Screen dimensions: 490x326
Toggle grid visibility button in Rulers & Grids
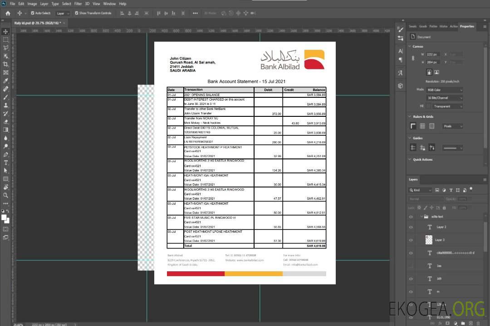coord(422,126)
